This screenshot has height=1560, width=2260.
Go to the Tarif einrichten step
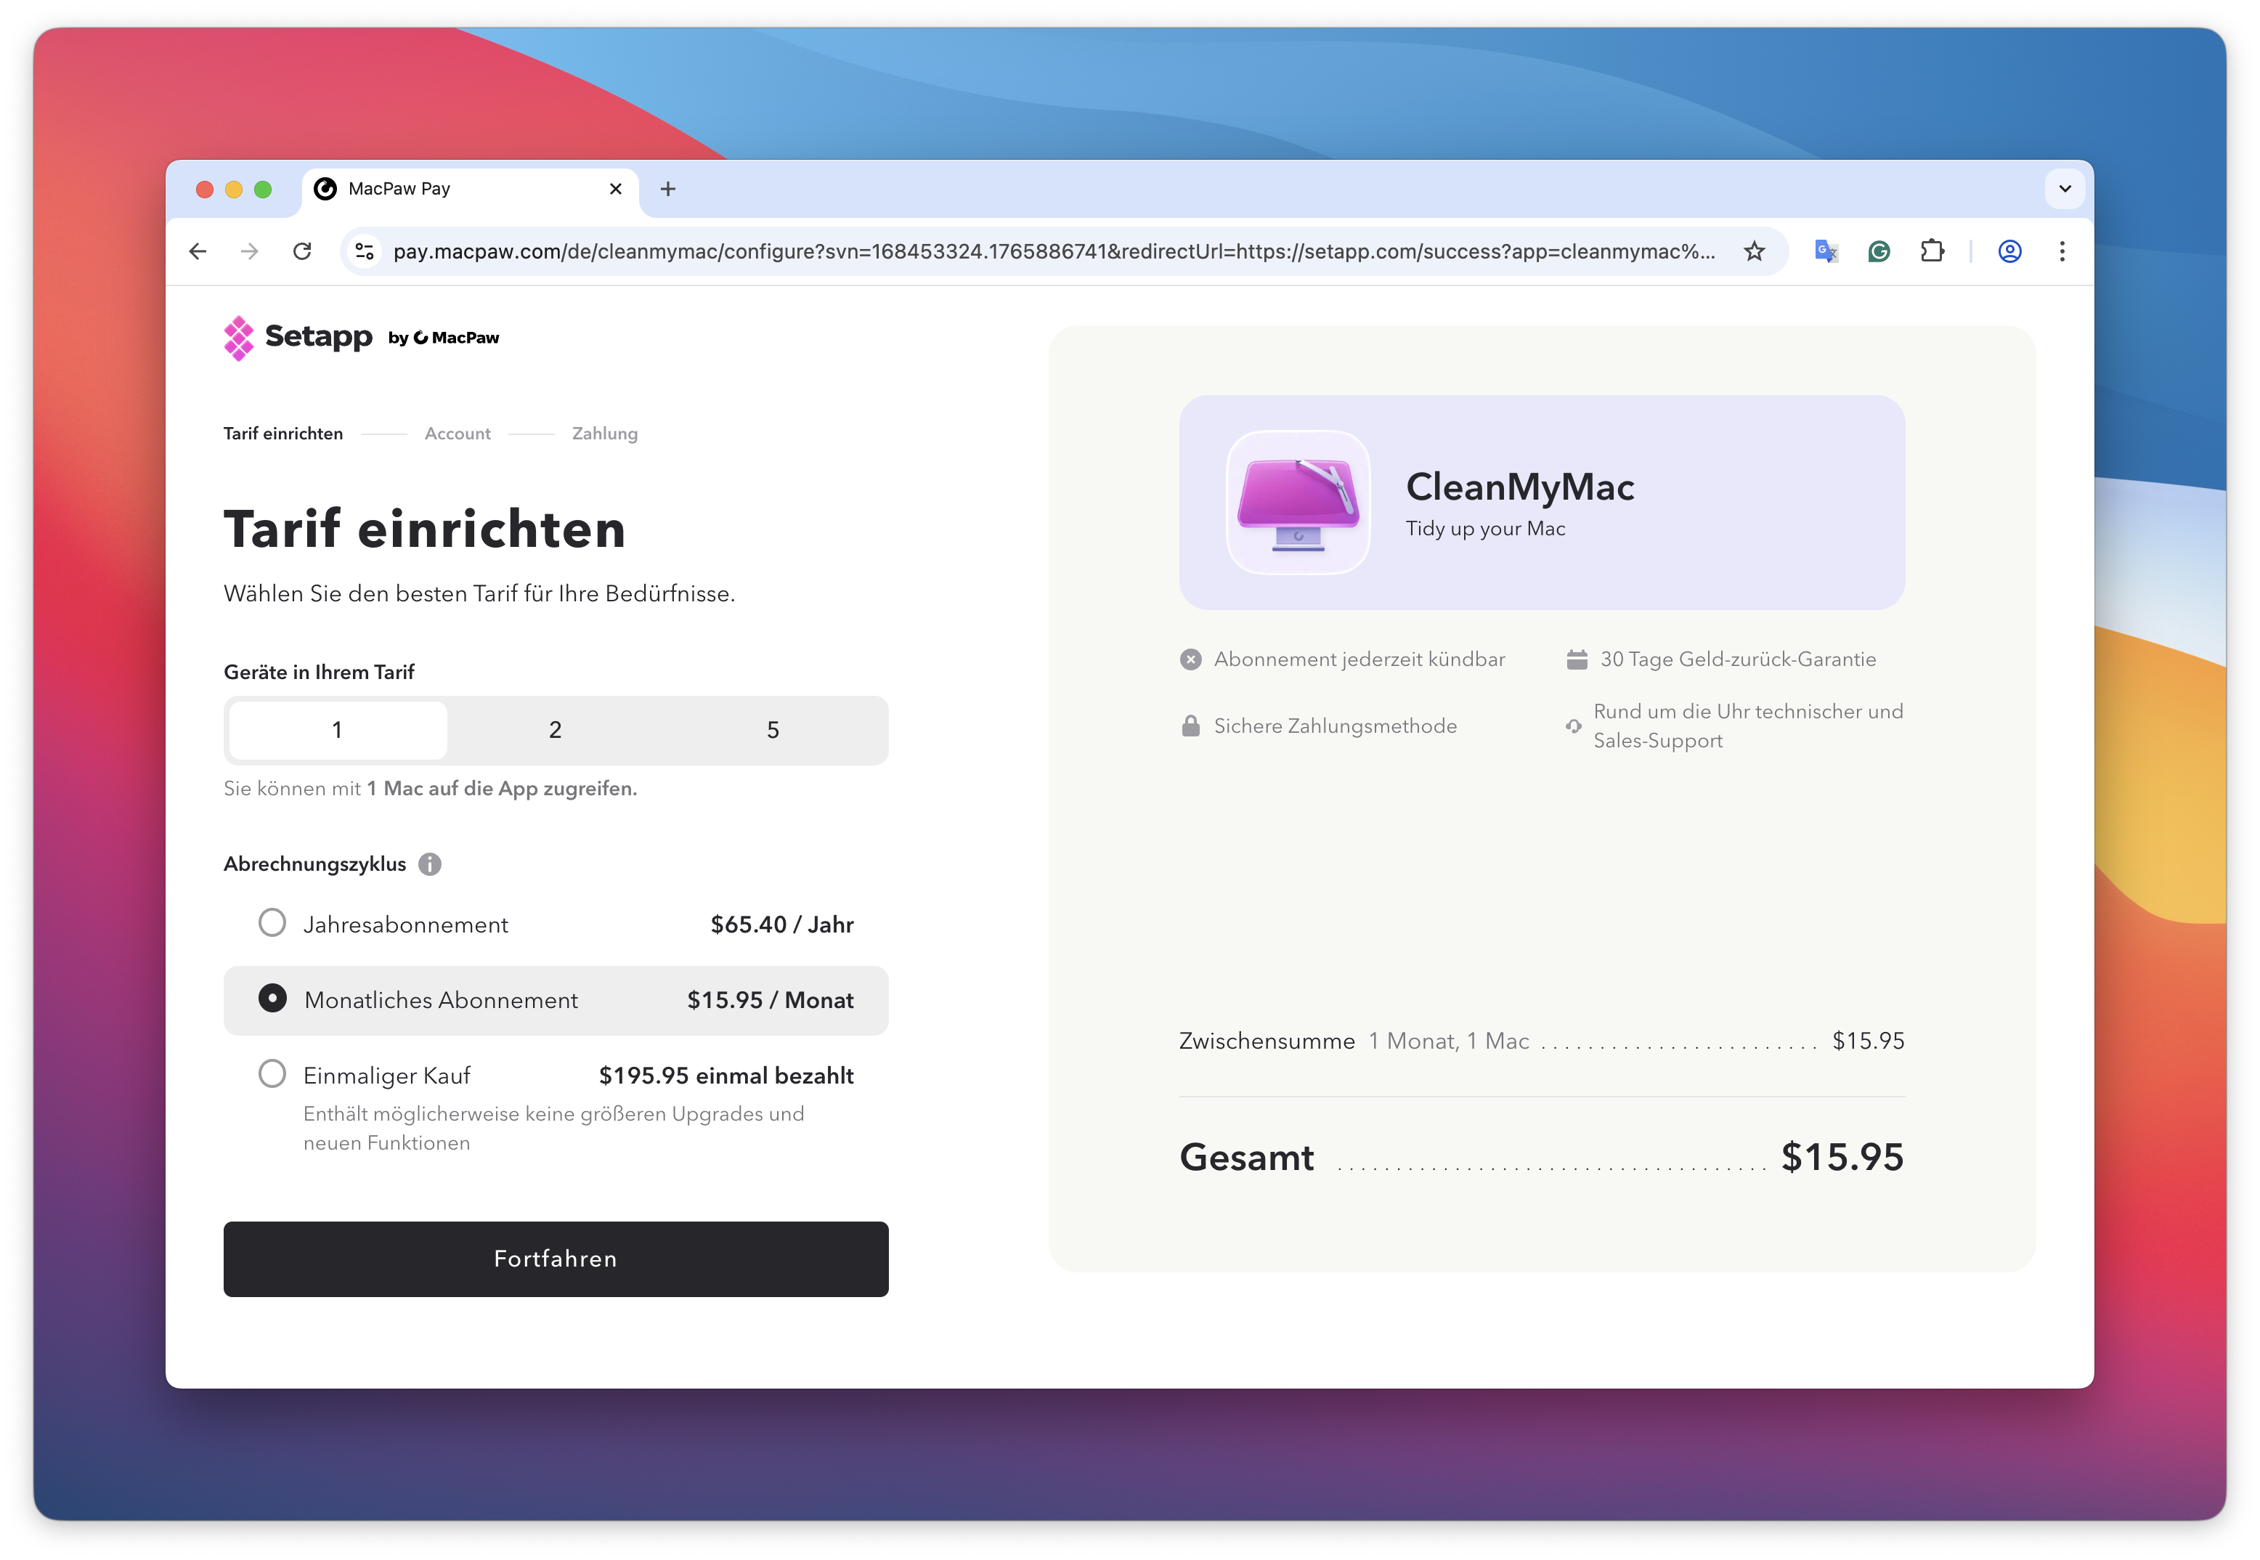point(283,434)
